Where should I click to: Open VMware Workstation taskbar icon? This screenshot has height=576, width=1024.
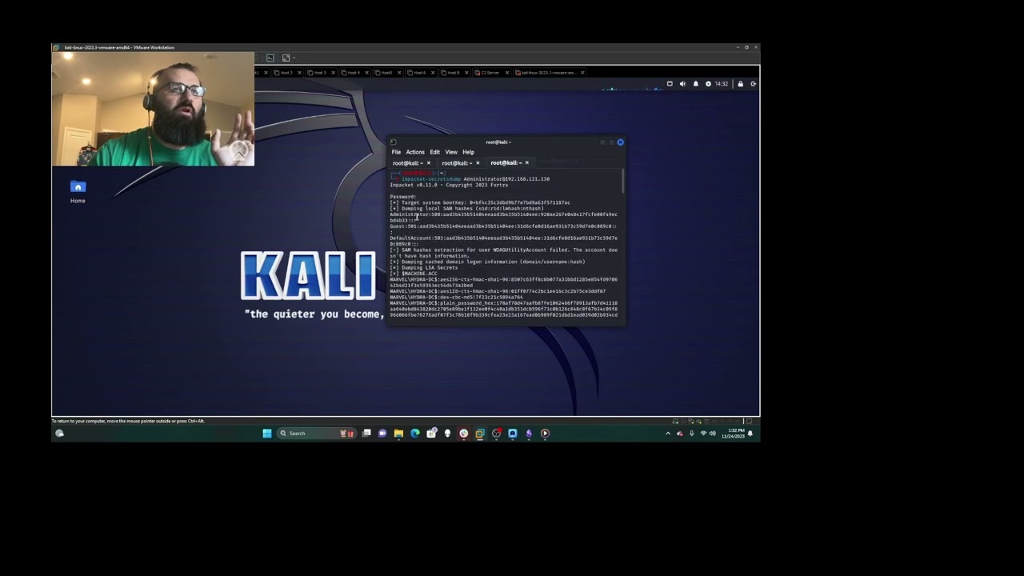pos(480,433)
